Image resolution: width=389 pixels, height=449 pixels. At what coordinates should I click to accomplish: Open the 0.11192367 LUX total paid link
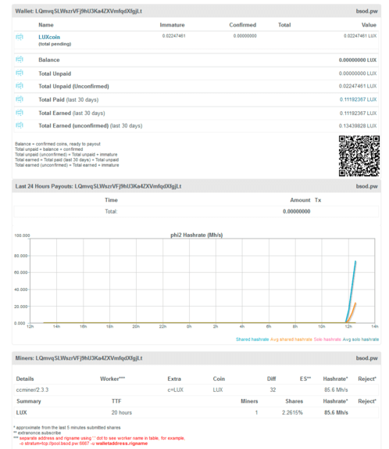click(358, 99)
